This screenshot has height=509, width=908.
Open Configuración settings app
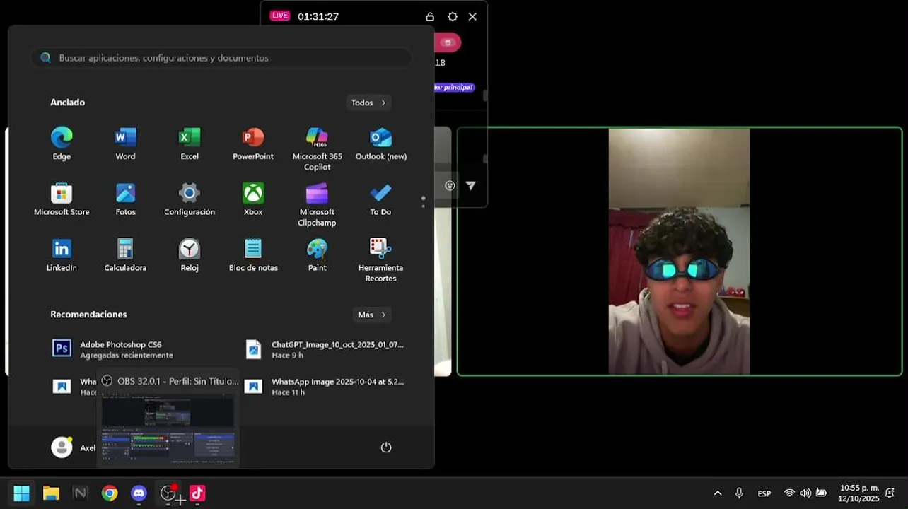(190, 200)
